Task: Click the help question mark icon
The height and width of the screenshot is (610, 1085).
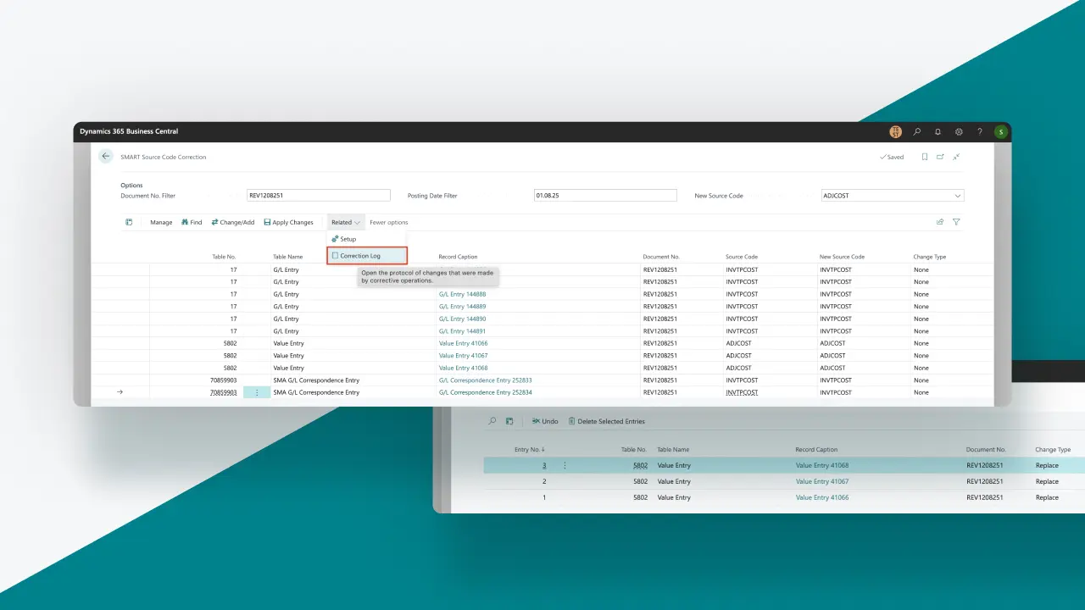Action: (980, 132)
